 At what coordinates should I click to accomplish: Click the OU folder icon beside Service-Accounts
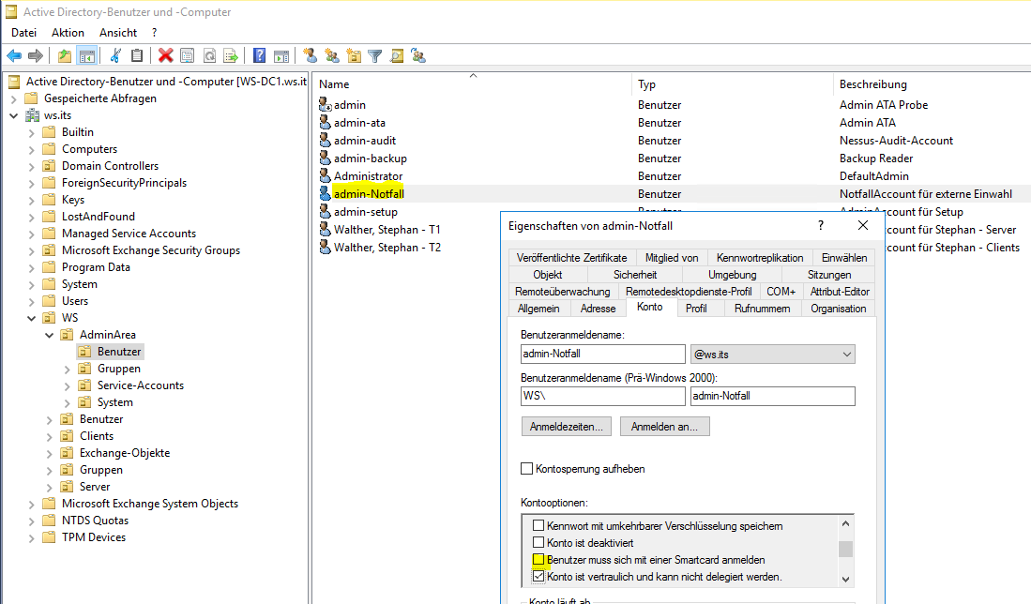(84, 385)
